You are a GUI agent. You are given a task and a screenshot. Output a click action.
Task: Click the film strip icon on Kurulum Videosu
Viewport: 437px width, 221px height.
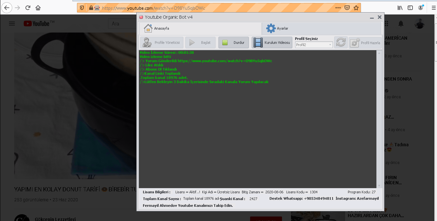pyautogui.click(x=258, y=43)
